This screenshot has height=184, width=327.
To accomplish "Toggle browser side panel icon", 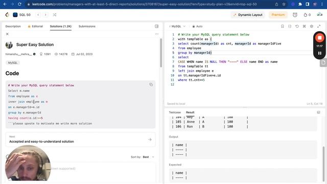I will (308, 4).
